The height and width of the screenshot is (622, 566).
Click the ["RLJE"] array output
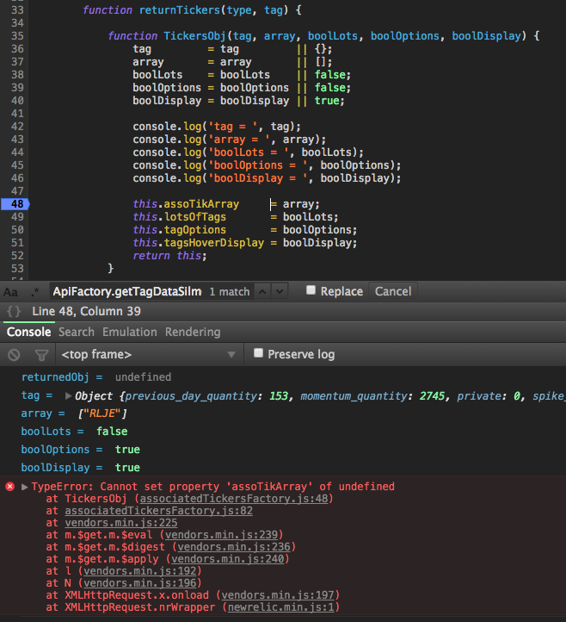click(x=102, y=414)
